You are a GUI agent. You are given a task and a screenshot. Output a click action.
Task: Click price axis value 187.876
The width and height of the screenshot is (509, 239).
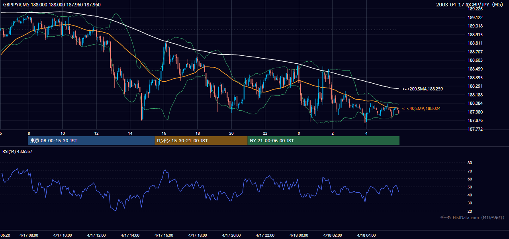tap(475, 121)
